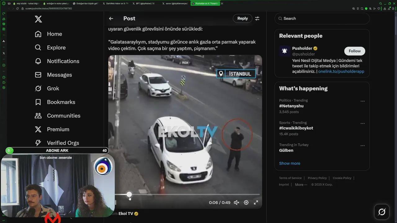Open reply filter settings icon

click(x=257, y=19)
